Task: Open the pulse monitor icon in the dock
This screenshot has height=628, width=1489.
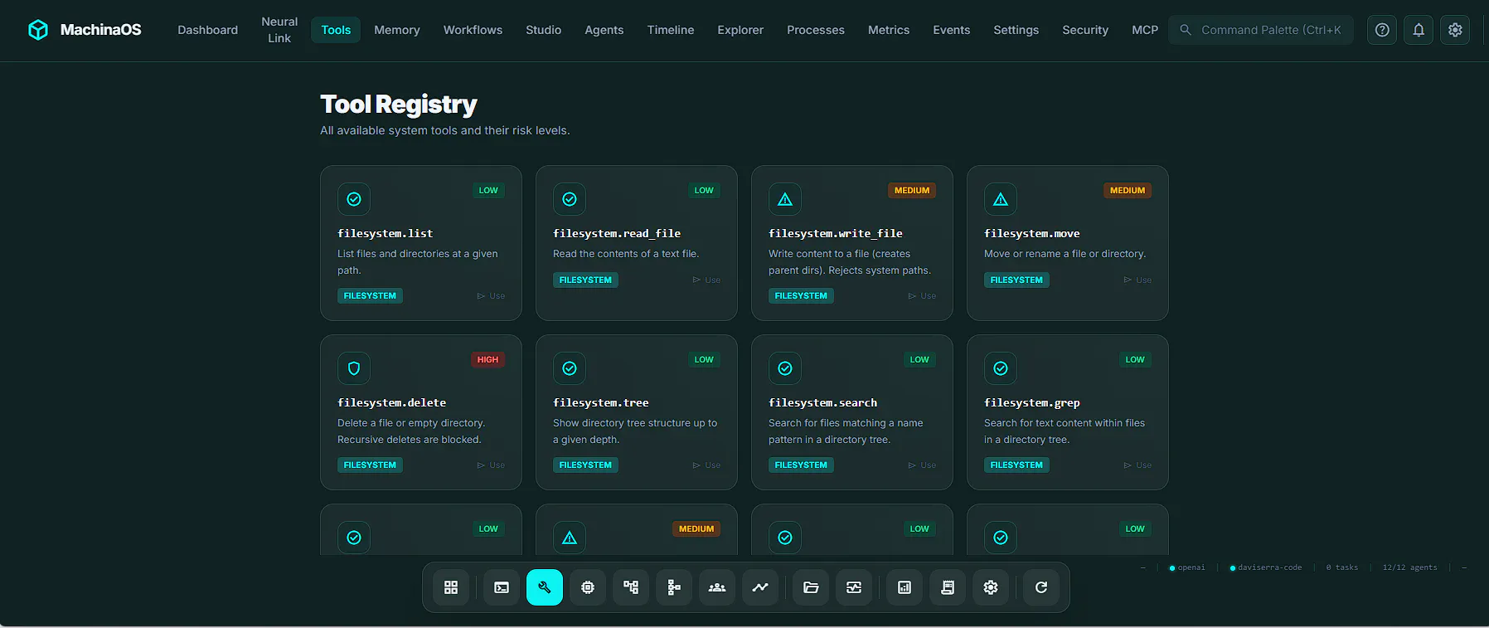Action: 854,587
